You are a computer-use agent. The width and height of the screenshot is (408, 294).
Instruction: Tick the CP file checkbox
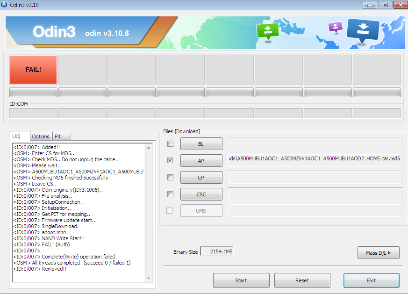point(171,178)
